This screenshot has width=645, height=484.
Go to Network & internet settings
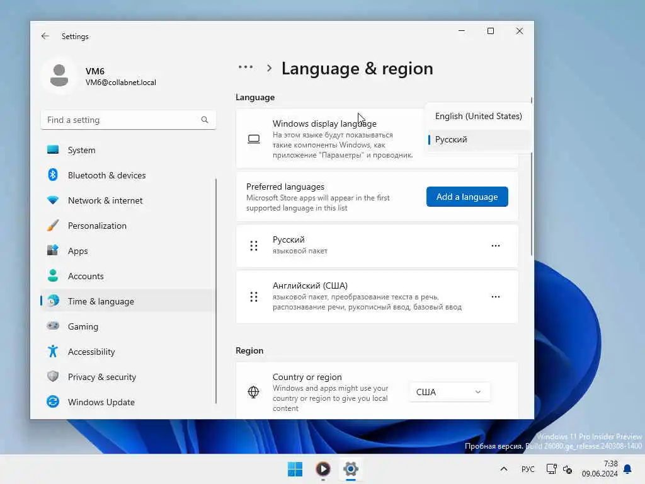tap(128, 200)
